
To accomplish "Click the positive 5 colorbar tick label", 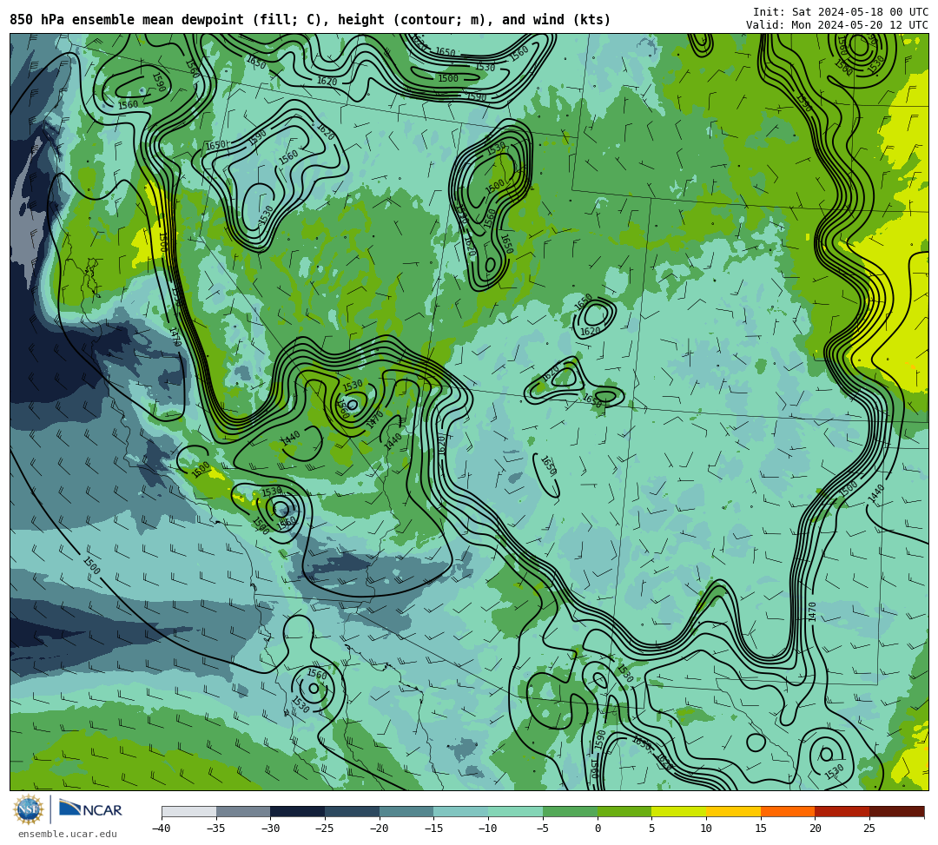I will point(652,828).
